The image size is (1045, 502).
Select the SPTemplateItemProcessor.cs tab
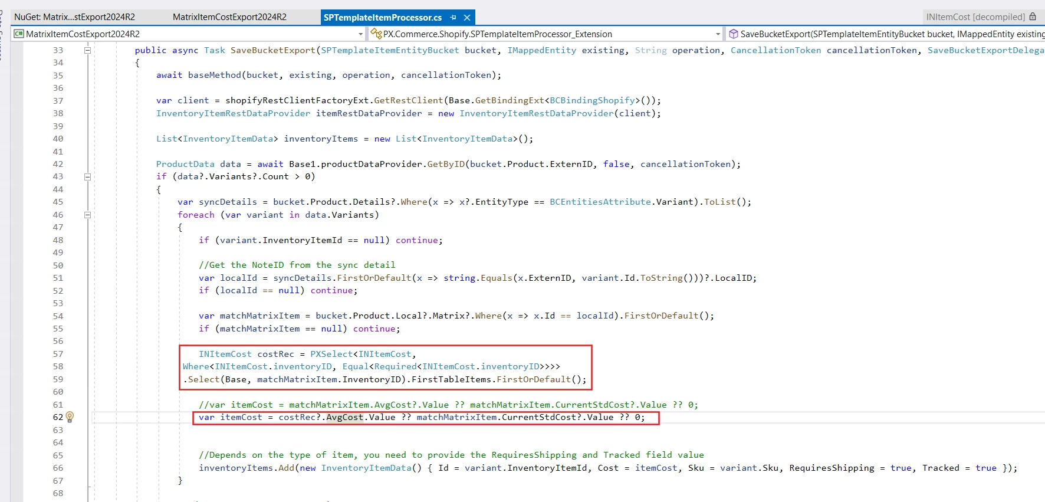pyautogui.click(x=383, y=18)
